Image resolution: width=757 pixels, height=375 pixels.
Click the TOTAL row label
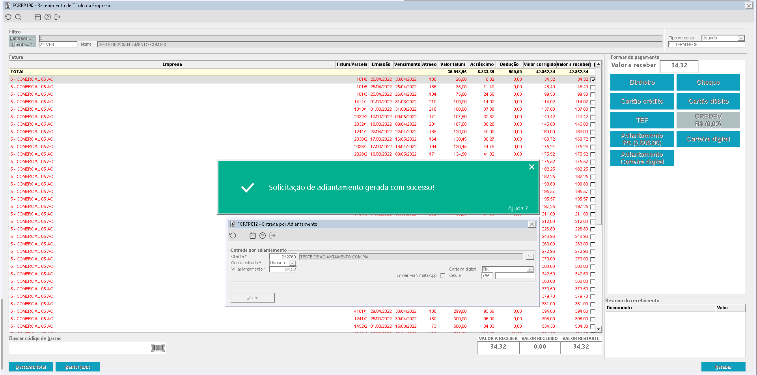coord(18,72)
